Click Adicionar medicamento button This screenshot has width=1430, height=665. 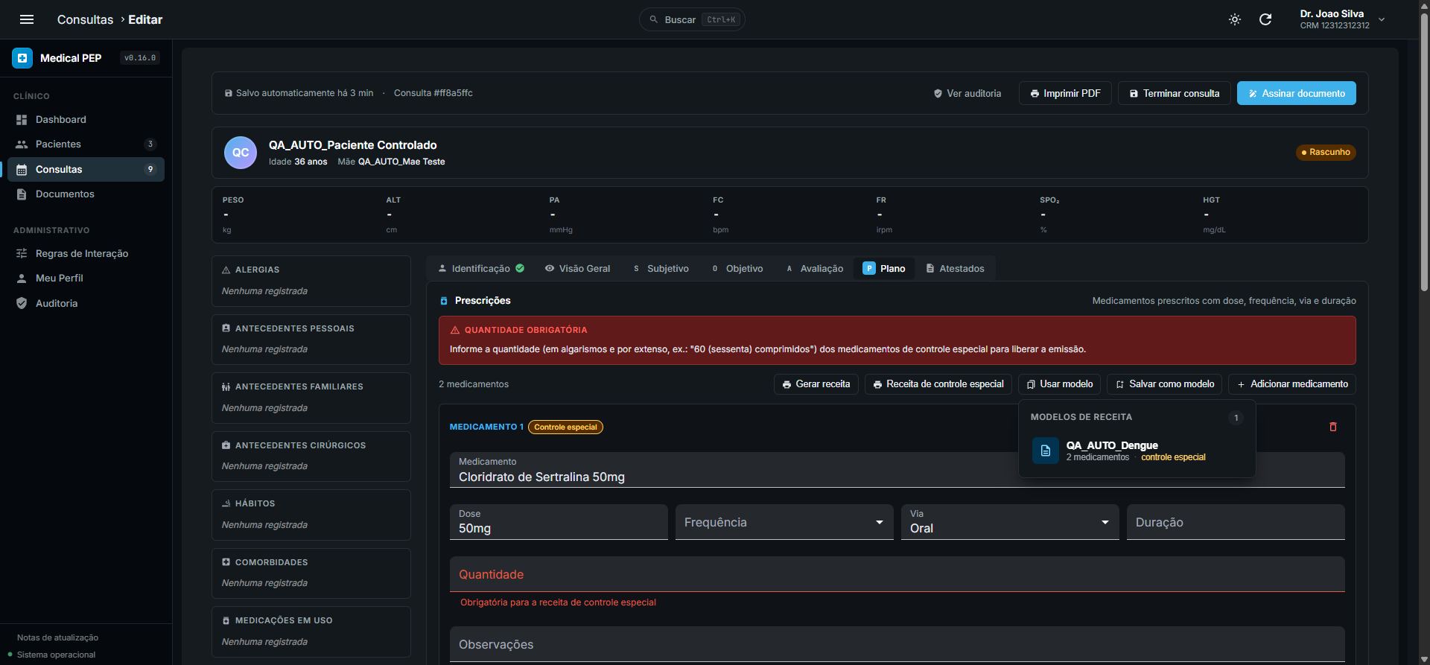[x=1292, y=384]
